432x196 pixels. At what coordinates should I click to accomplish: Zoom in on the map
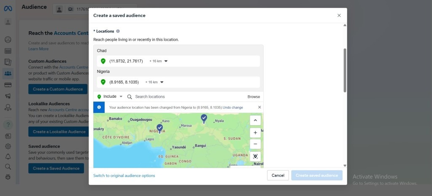coord(255,132)
